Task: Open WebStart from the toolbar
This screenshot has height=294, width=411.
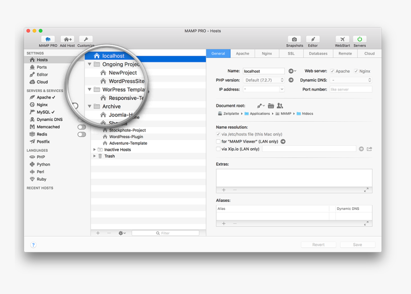Action: 342,40
